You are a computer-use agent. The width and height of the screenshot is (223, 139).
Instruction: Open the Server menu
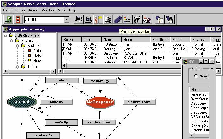[20, 10]
